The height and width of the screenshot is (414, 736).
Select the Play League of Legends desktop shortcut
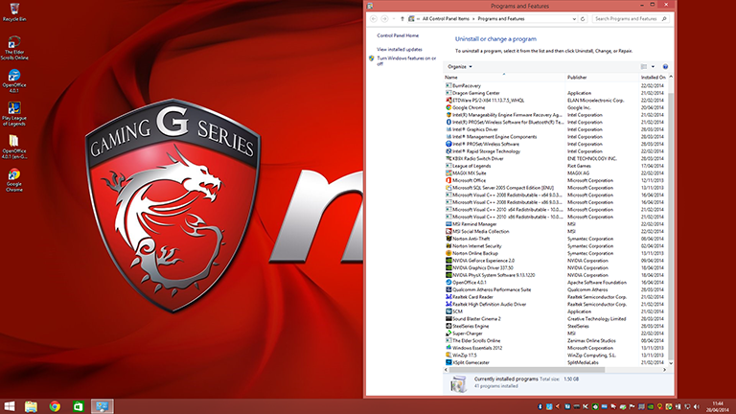coord(14,114)
